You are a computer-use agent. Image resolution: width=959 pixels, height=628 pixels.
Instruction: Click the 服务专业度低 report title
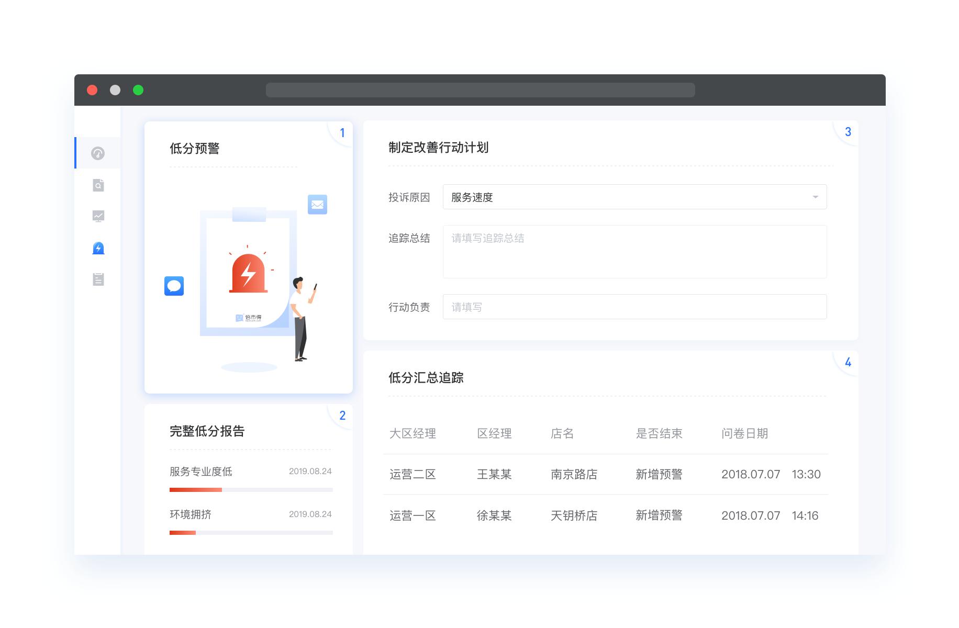coord(202,472)
